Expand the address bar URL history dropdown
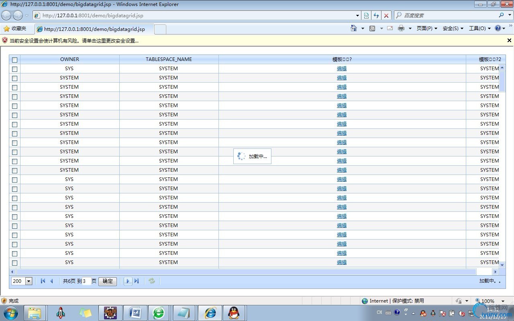 [x=357, y=15]
